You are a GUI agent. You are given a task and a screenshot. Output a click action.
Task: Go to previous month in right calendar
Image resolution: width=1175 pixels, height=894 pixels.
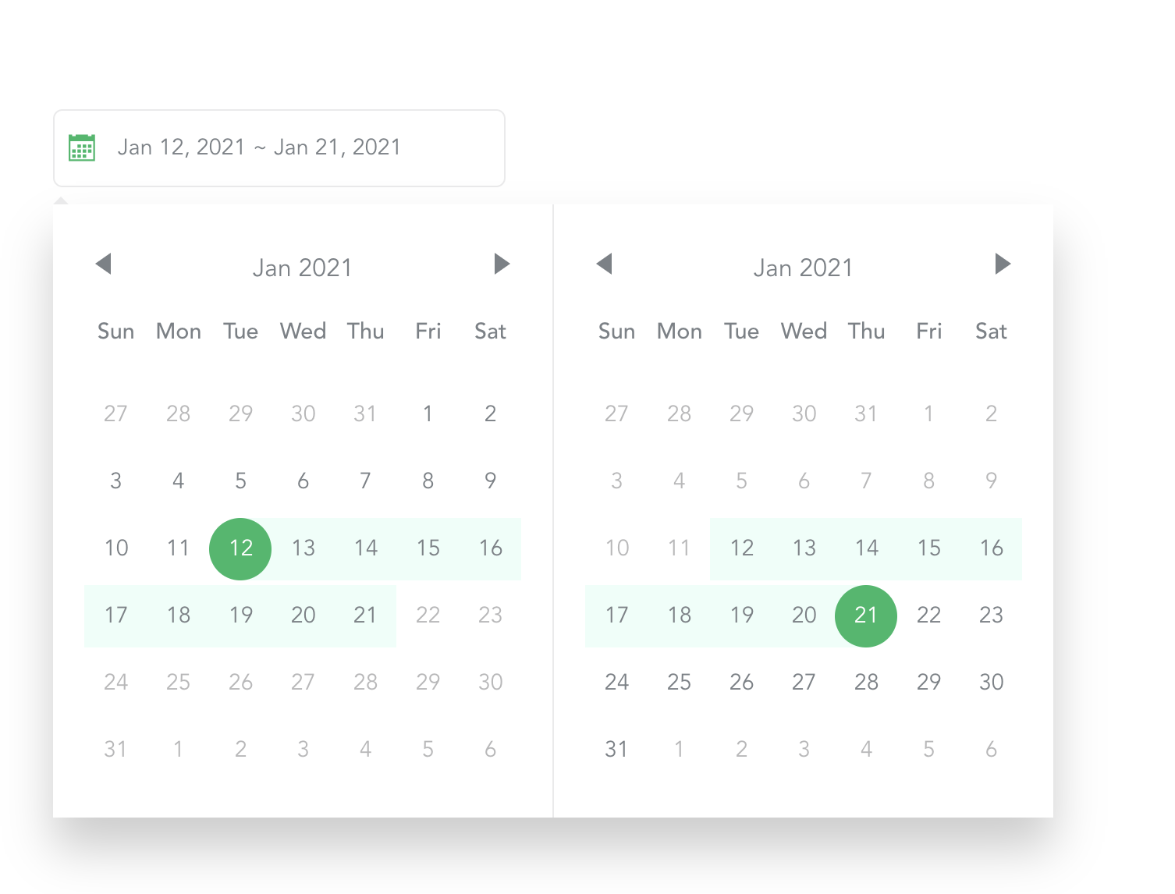(605, 264)
